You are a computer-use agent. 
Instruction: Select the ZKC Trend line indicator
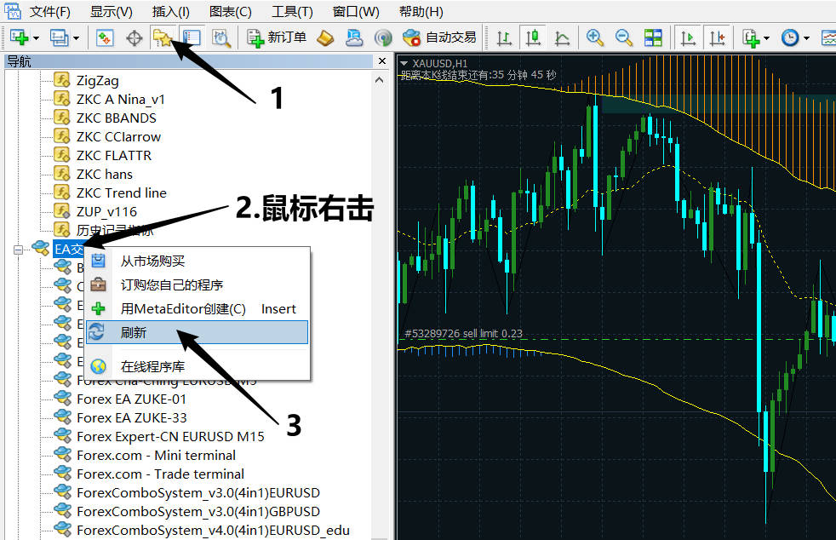(x=122, y=192)
